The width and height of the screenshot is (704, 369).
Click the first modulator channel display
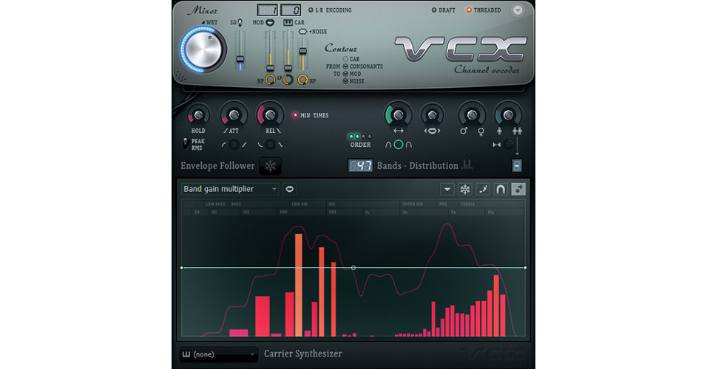click(x=267, y=10)
